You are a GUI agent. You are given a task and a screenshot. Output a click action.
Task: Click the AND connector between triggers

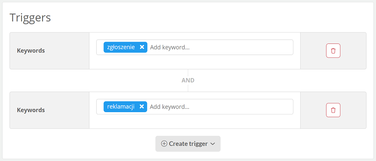[188, 80]
